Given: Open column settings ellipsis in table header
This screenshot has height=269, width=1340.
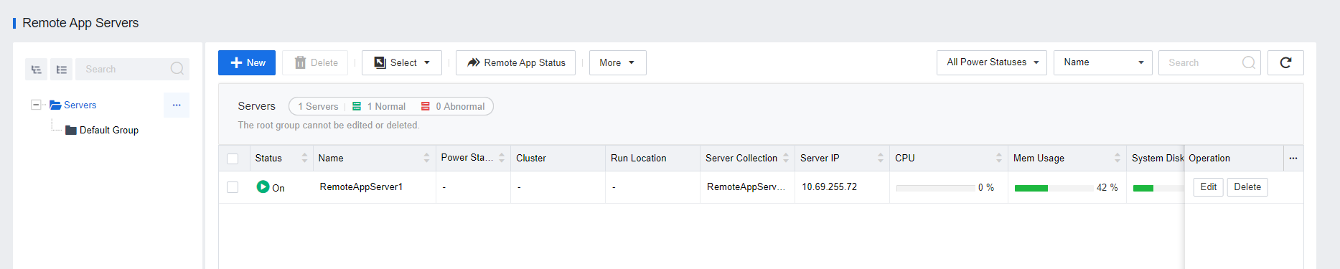Looking at the screenshot, I should [1293, 158].
